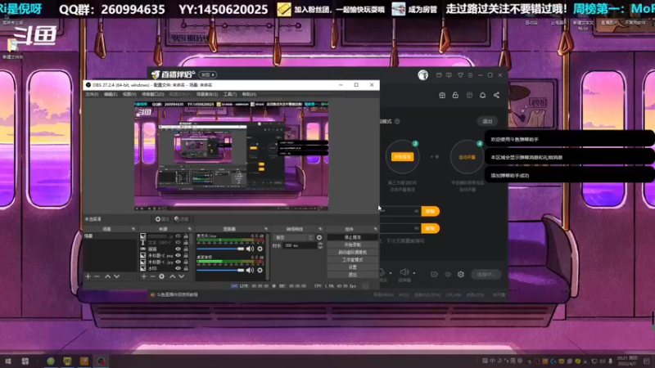The image size is (655, 368).
Task: Click the 退出 exit button in OBS controls
Action: [x=353, y=275]
